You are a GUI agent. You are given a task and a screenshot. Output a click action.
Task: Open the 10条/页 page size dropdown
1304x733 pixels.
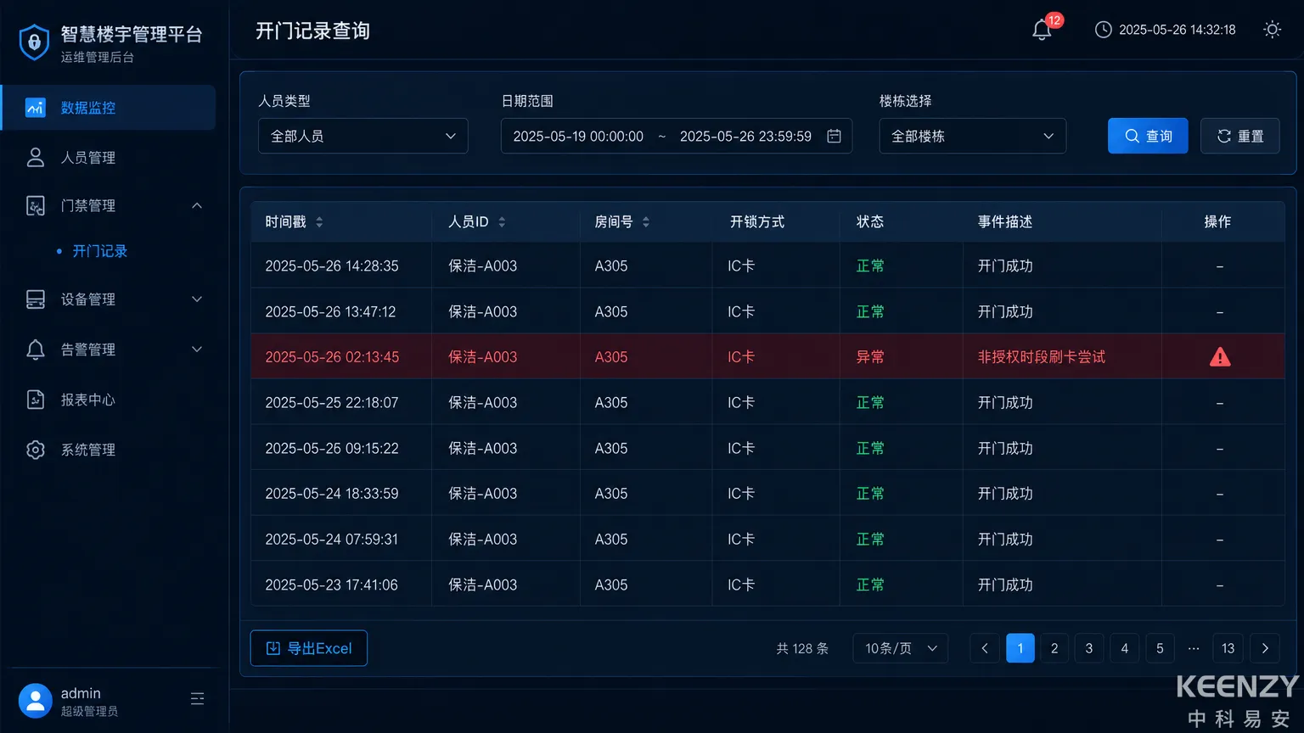pos(901,648)
